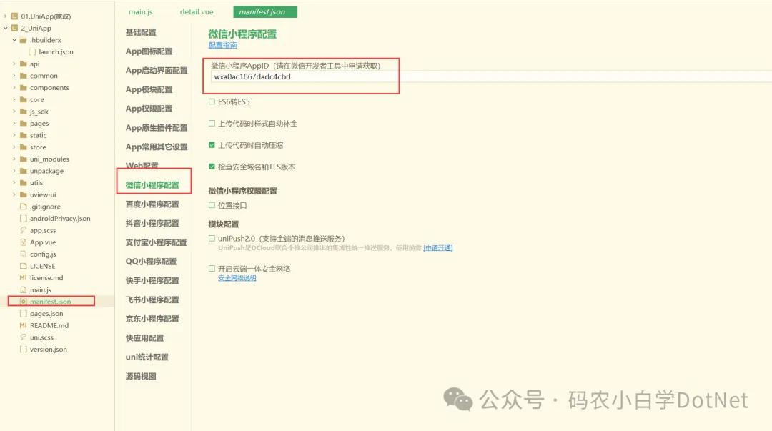Viewport: 772px width, 431px height.
Task: Expand the 01.UniApp project node
Action: pyautogui.click(x=6, y=16)
